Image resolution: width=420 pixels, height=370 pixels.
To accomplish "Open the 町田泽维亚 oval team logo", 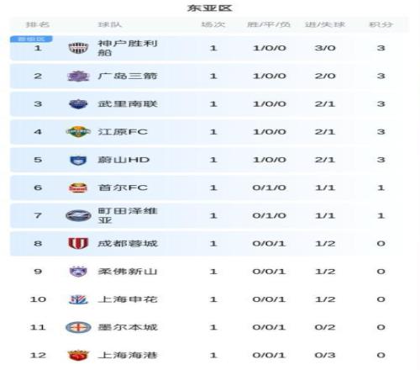I will point(78,215).
